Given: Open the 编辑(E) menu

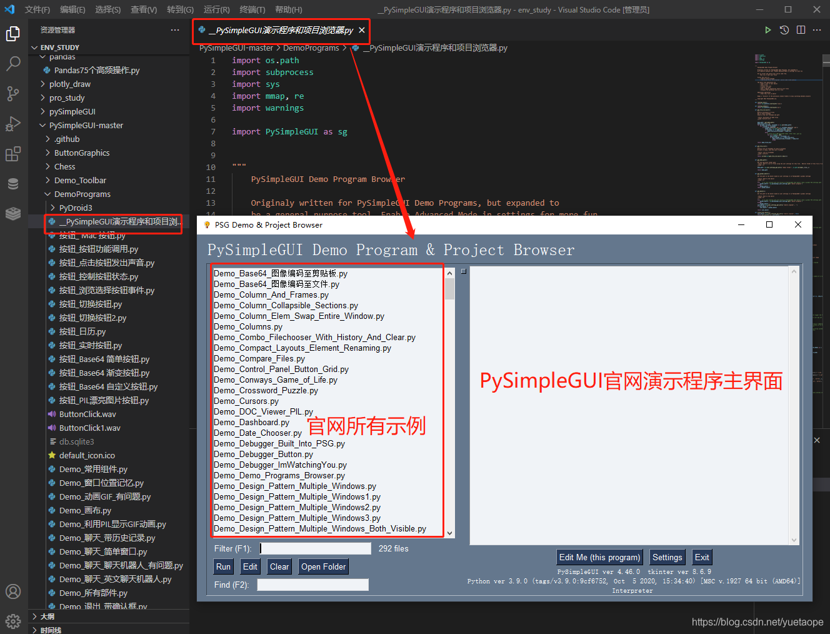Looking at the screenshot, I should coord(73,9).
